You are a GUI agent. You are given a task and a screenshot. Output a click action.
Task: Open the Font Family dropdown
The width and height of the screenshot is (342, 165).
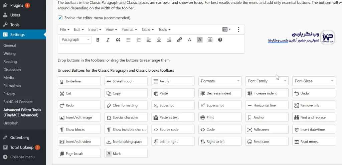point(267,81)
